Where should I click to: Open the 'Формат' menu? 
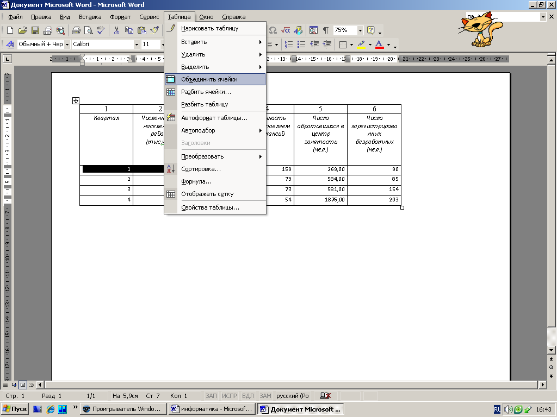(x=120, y=17)
